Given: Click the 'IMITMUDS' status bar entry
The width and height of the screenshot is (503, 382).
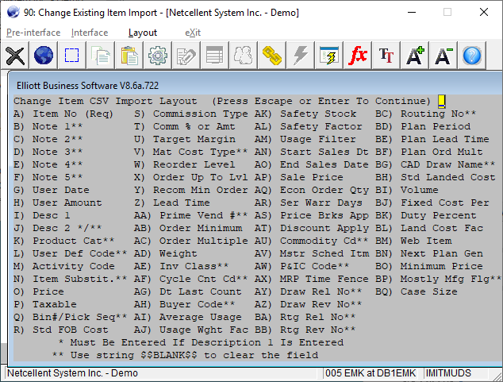Looking at the screenshot, I should pos(448,373).
